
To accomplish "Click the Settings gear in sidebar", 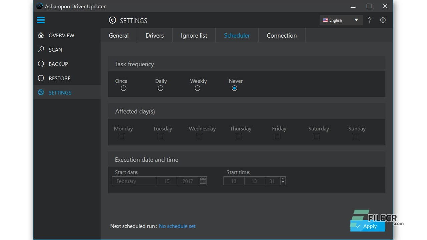I will [41, 92].
